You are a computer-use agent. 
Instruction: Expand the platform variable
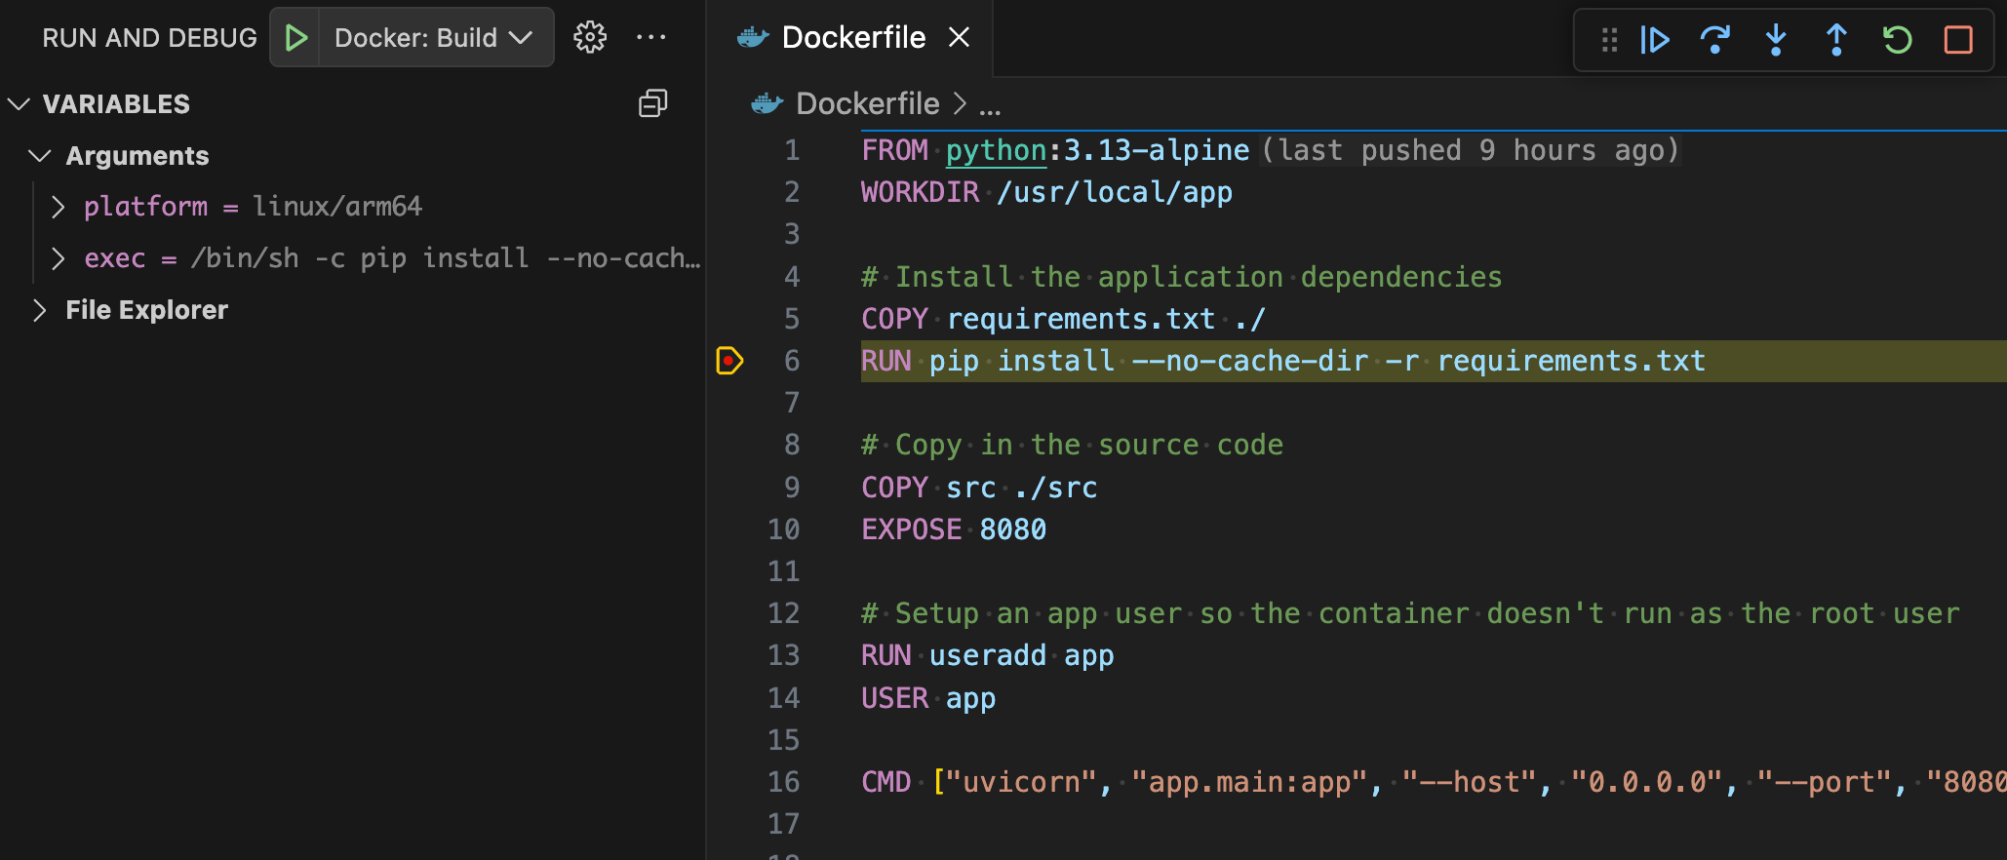59,207
